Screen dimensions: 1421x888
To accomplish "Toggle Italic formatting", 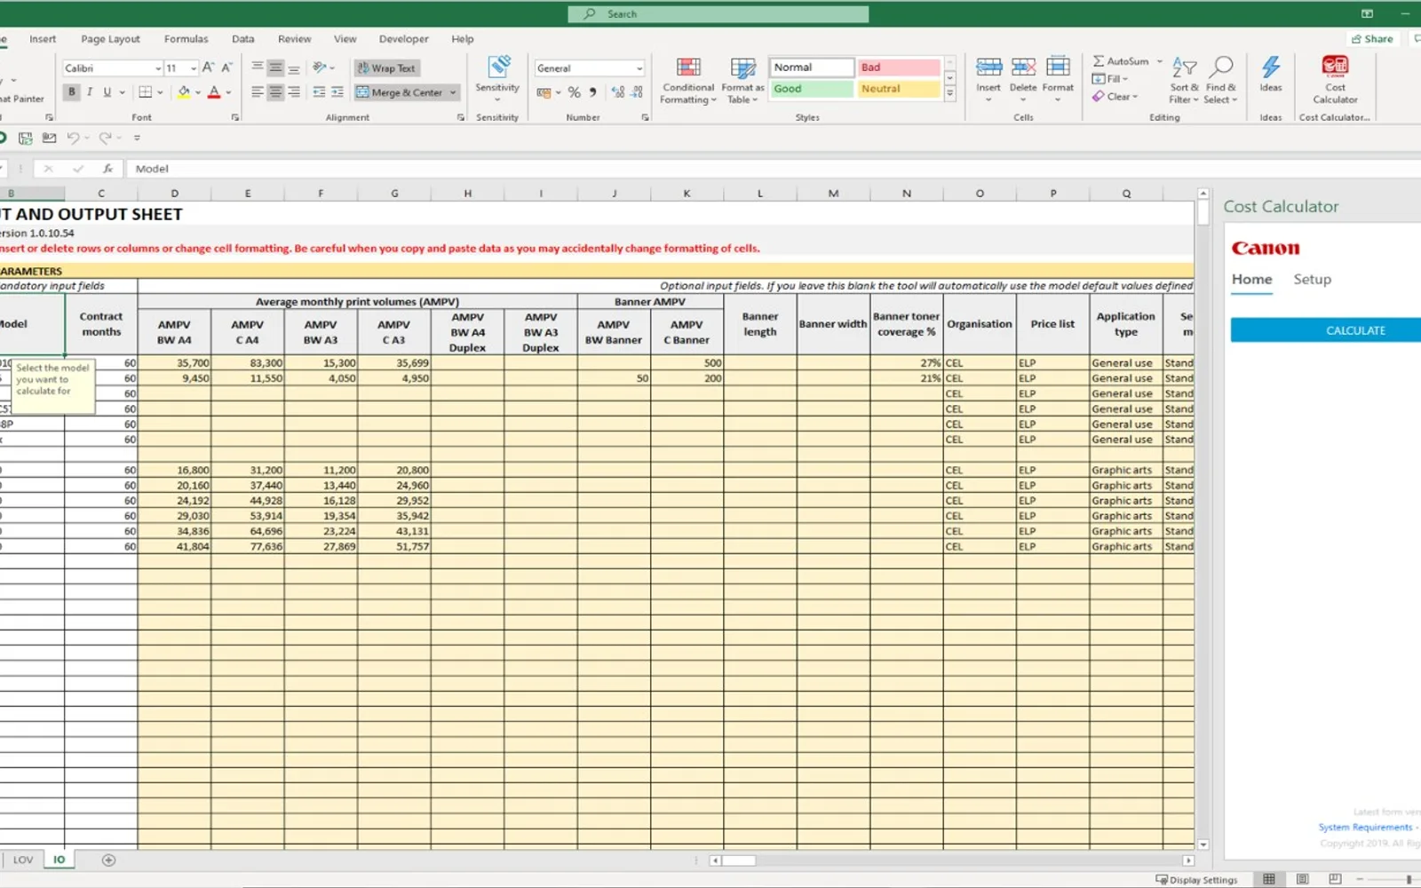I will pyautogui.click(x=90, y=92).
